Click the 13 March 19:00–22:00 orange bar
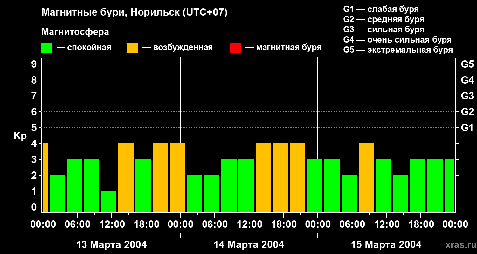Screen dimensions: 477x254 coord(160,178)
